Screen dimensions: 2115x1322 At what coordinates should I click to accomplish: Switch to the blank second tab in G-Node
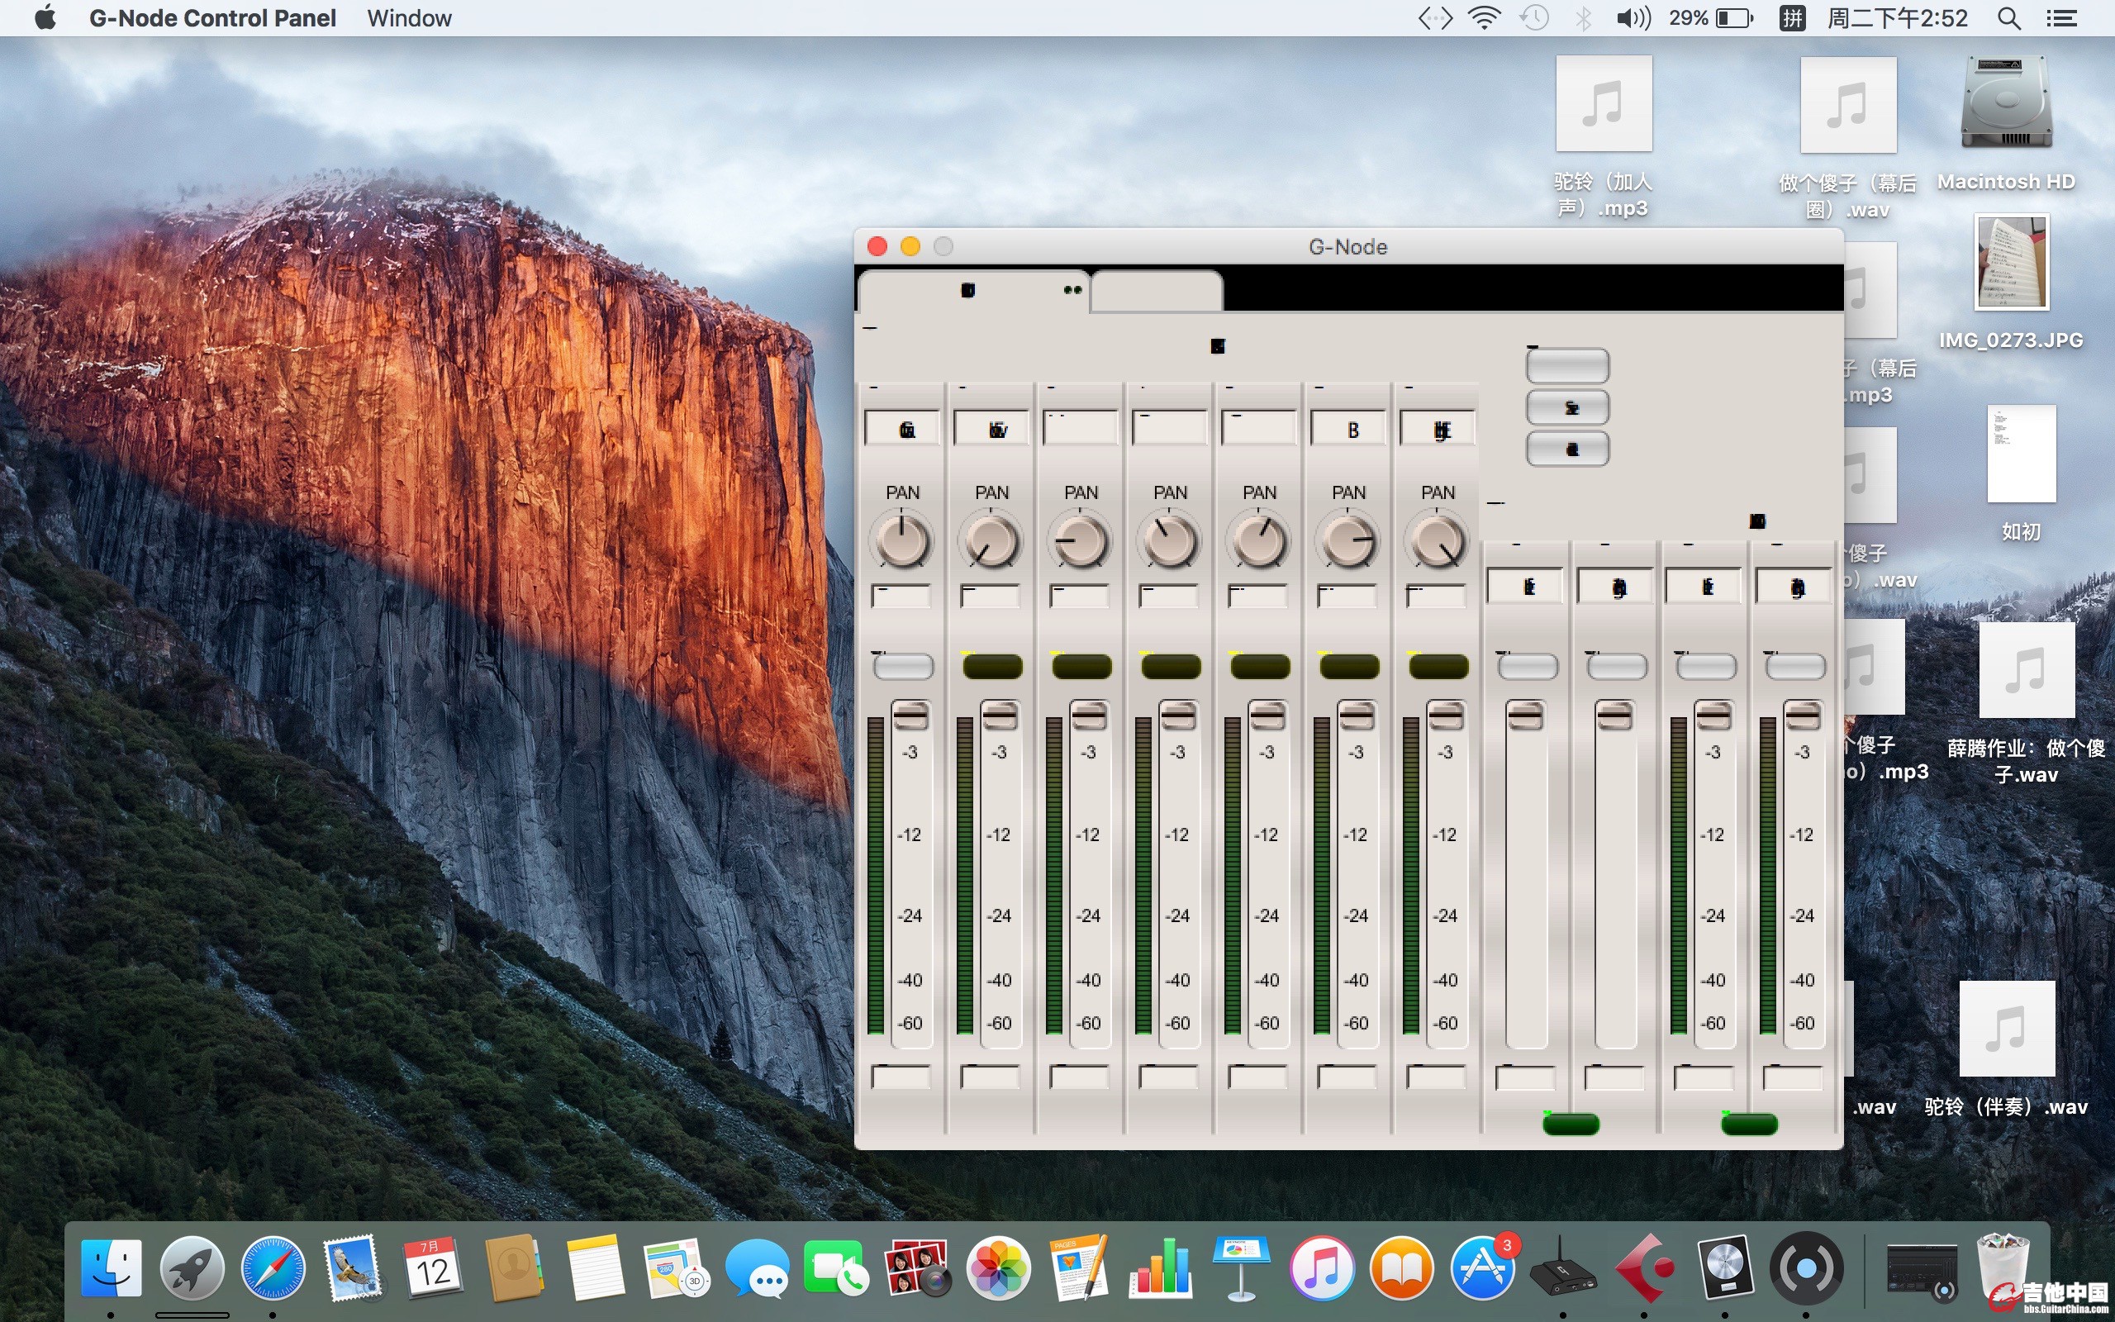pyautogui.click(x=1157, y=291)
